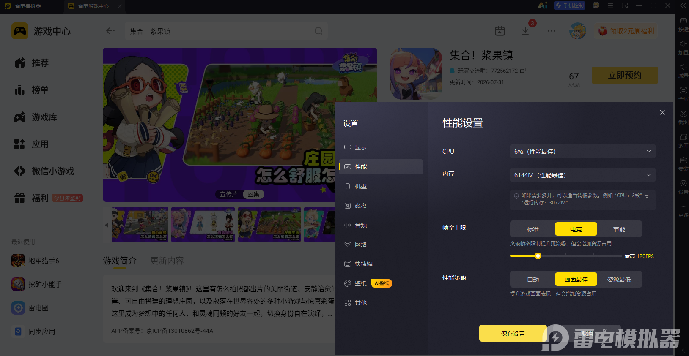
Task: Open 显示 settings section
Action: [x=381, y=147]
